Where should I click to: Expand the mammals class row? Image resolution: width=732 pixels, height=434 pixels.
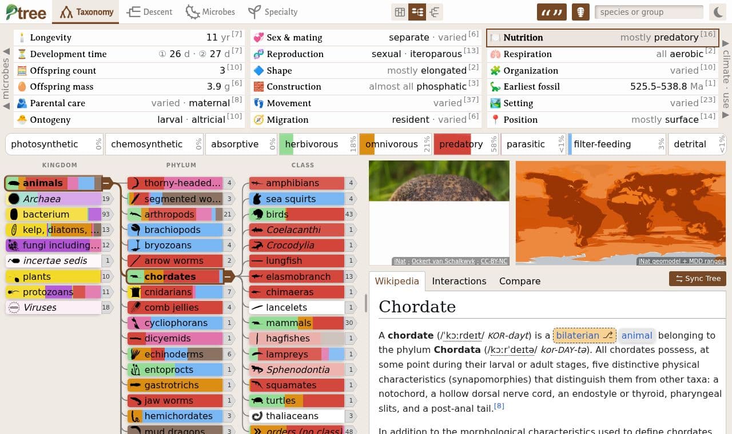pos(303,323)
